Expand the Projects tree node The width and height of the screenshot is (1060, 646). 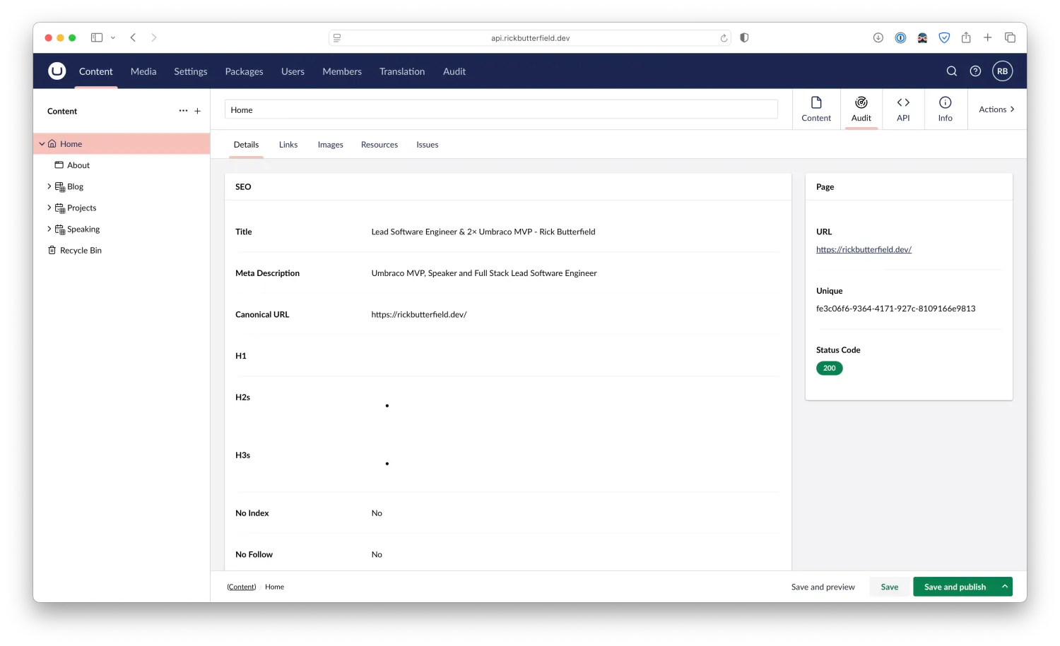pos(48,208)
